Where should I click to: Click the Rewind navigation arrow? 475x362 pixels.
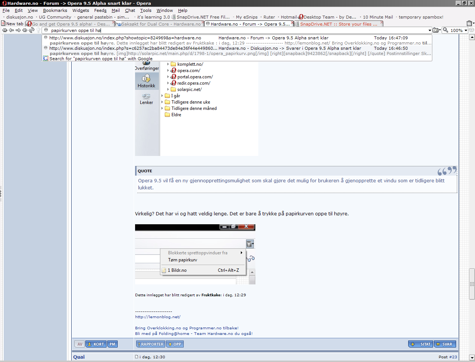[x=5, y=30]
